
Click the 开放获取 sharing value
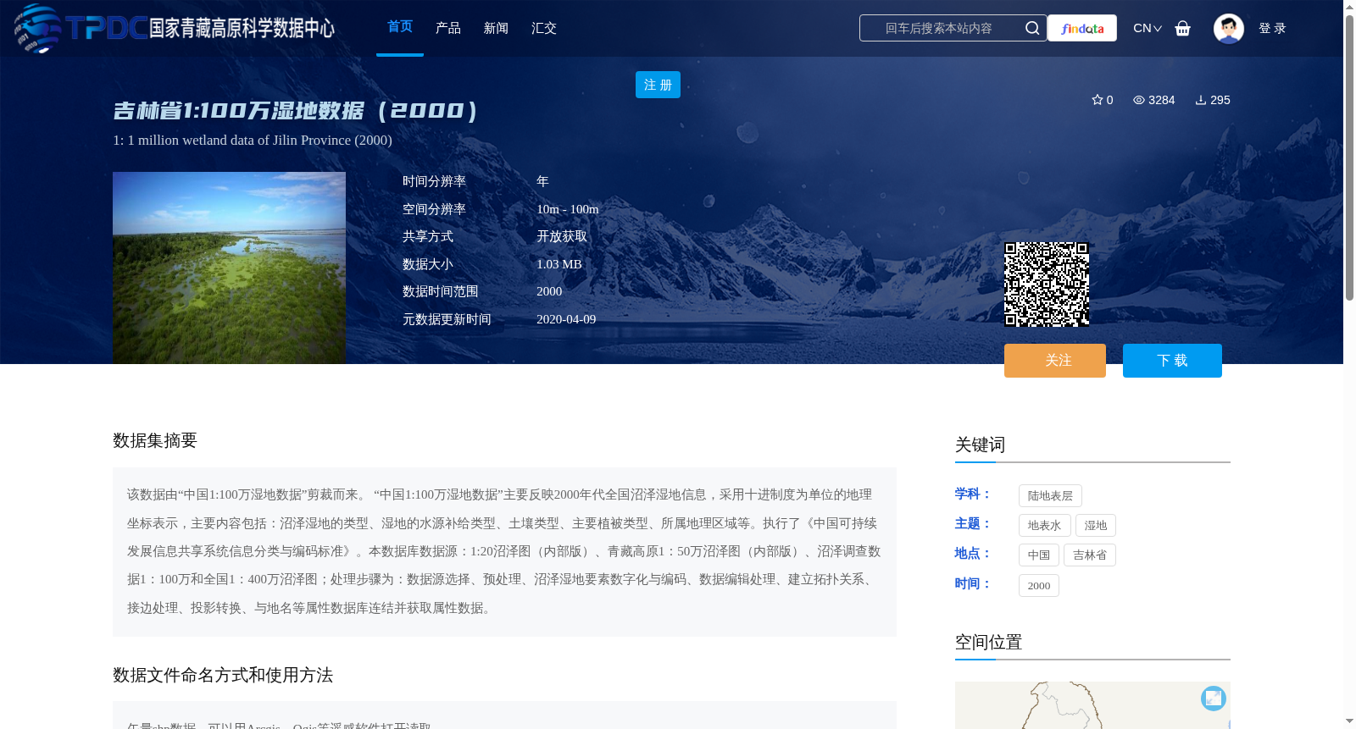[562, 236]
